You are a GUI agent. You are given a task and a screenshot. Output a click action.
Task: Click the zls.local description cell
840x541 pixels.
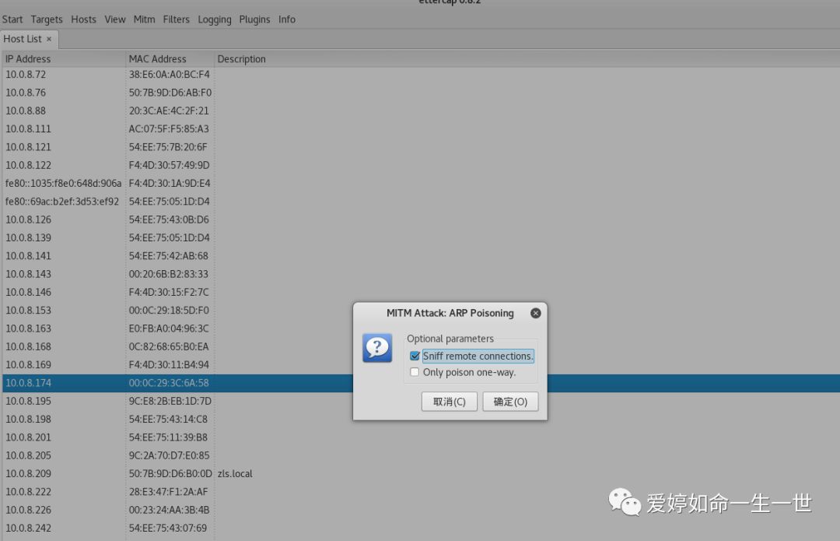[235, 474]
